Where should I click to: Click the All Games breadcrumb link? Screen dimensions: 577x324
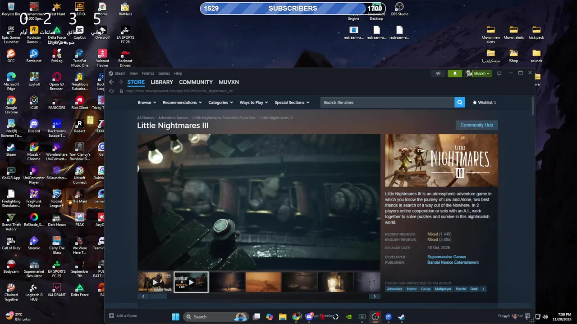click(x=145, y=118)
